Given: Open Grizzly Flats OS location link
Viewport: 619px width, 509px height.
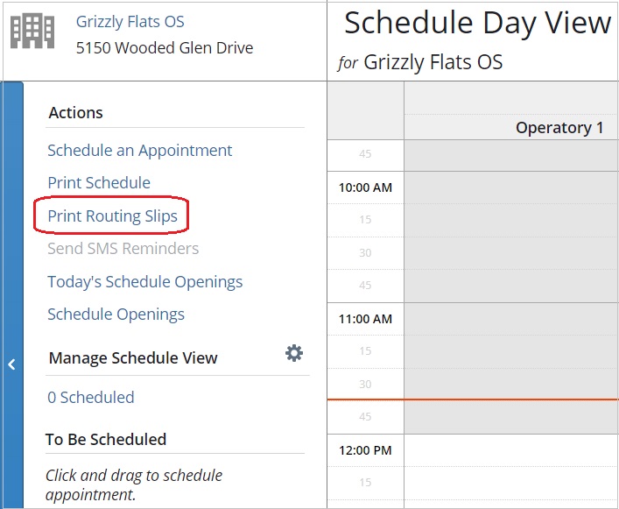Looking at the screenshot, I should coord(130,22).
